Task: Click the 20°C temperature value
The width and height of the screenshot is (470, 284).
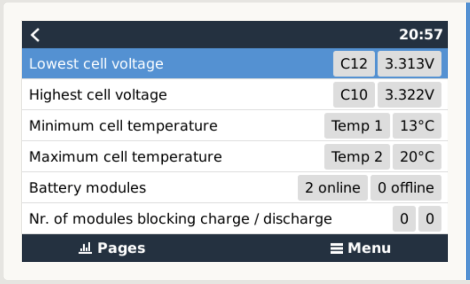Action: (417, 156)
